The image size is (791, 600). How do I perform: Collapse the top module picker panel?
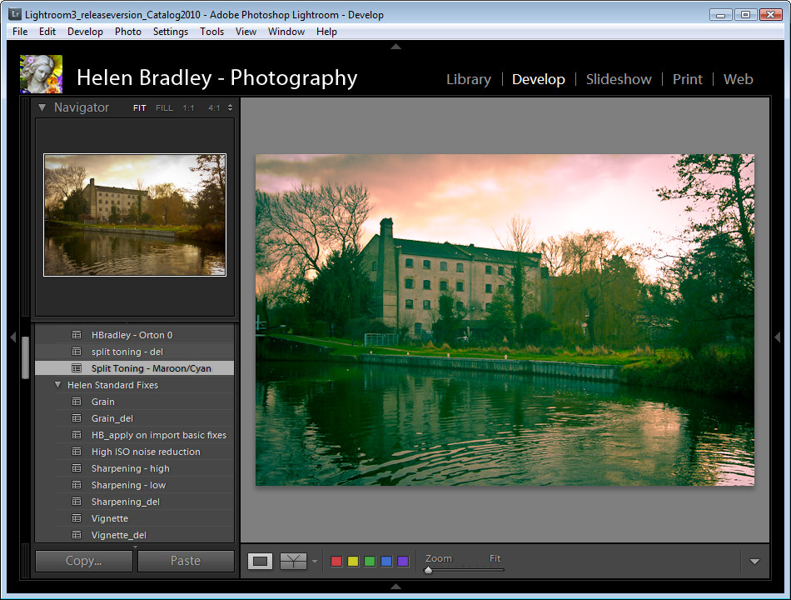pyautogui.click(x=395, y=47)
